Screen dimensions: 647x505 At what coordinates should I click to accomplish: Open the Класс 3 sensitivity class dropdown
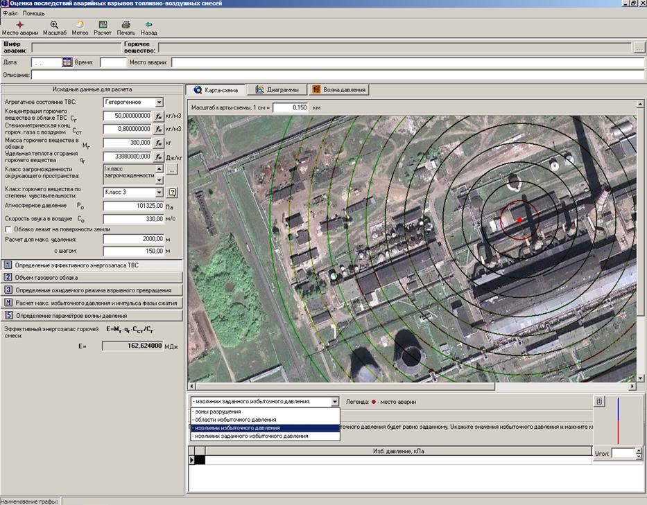[x=159, y=192]
